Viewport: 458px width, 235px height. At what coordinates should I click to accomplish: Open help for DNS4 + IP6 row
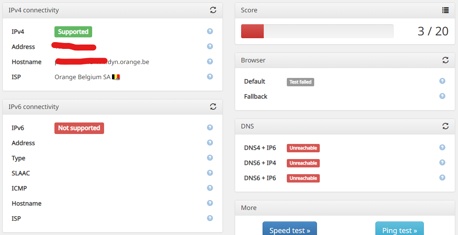[x=442, y=148]
